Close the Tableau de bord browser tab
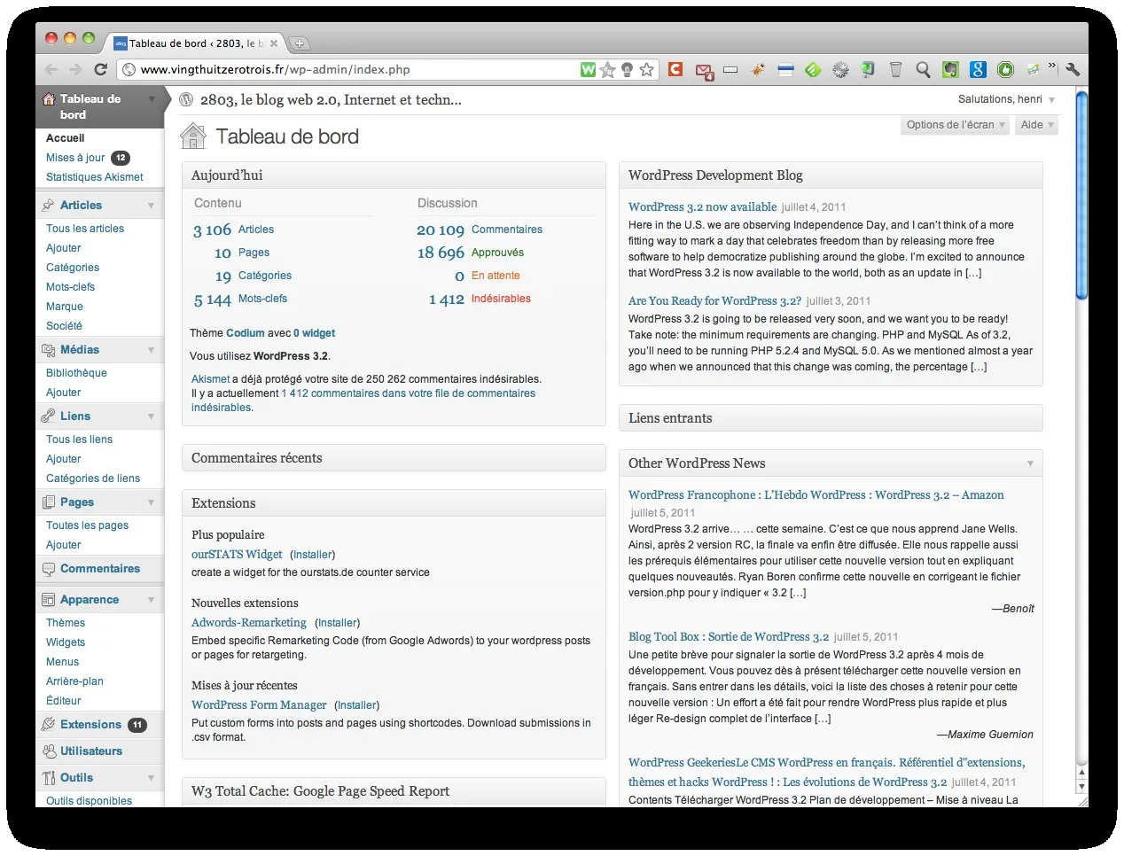The height and width of the screenshot is (856, 1124). [274, 43]
